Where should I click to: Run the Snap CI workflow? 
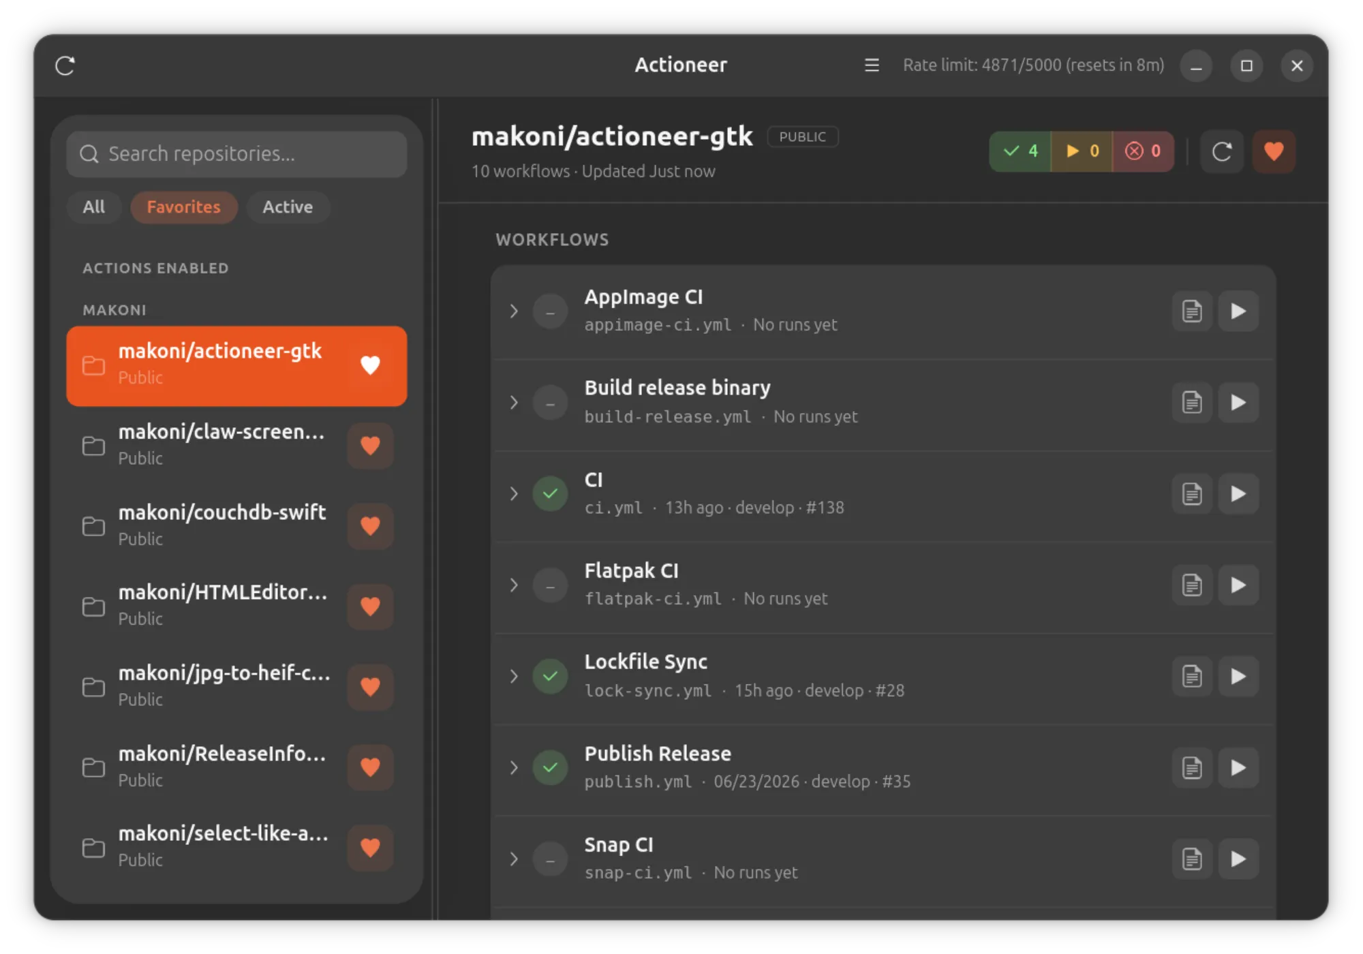tap(1238, 859)
